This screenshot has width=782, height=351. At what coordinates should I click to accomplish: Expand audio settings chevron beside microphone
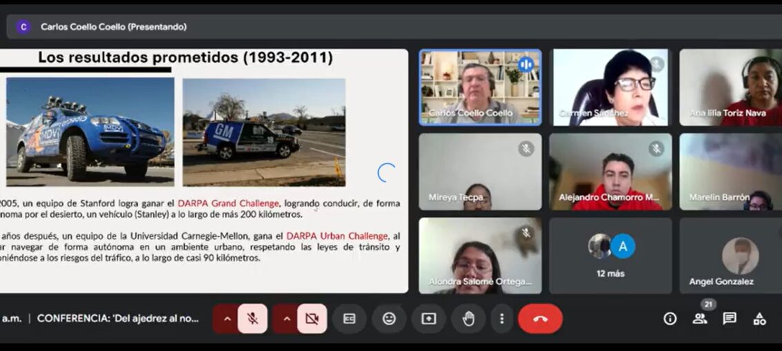pos(226,319)
